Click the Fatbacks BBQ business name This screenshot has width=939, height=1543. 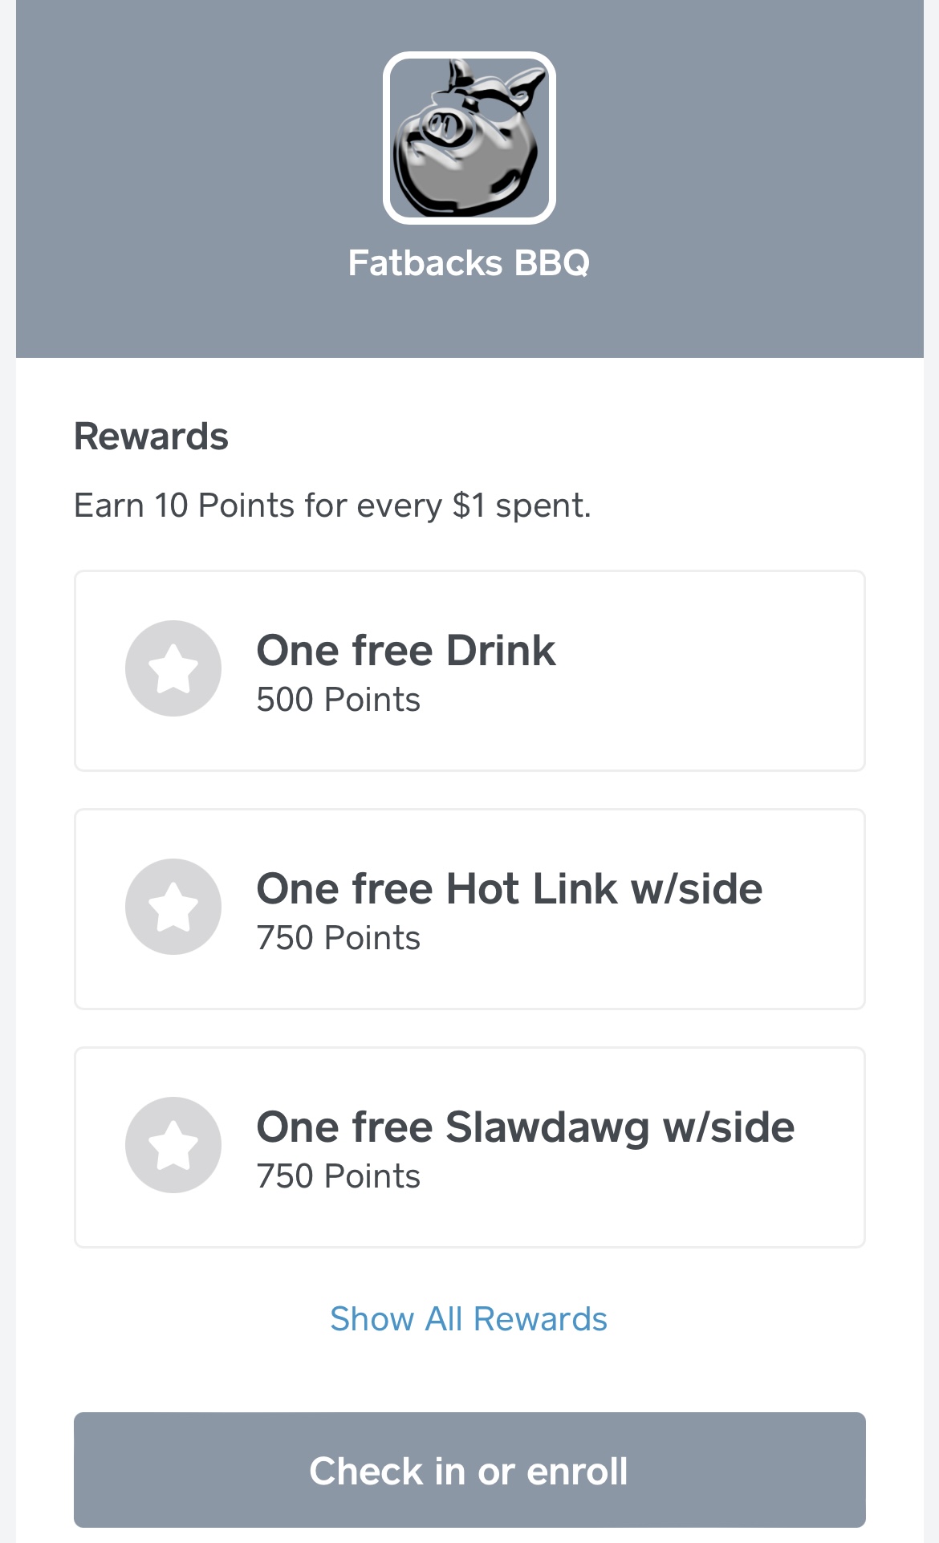[x=469, y=263]
